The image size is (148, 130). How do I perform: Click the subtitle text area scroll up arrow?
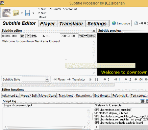point(94,42)
